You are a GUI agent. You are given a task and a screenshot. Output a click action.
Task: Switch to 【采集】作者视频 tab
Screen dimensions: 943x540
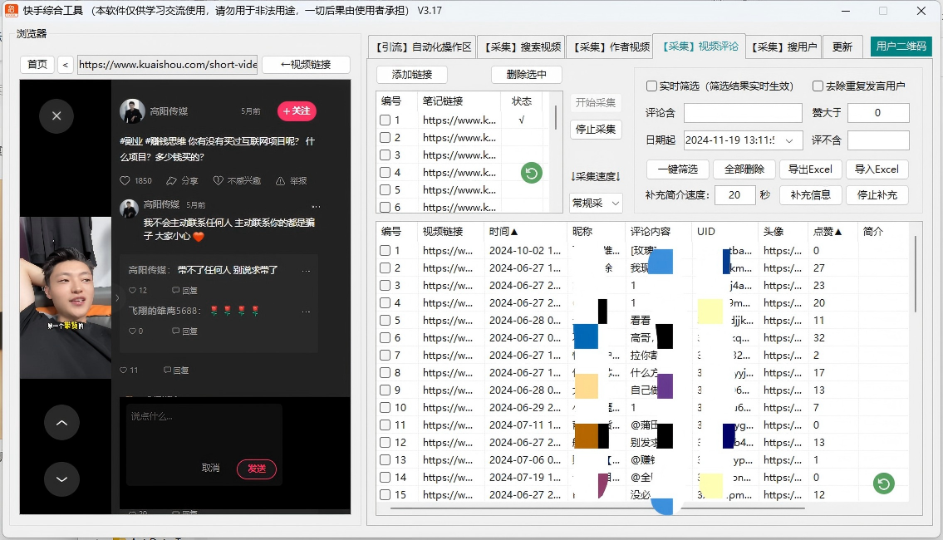pyautogui.click(x=611, y=47)
